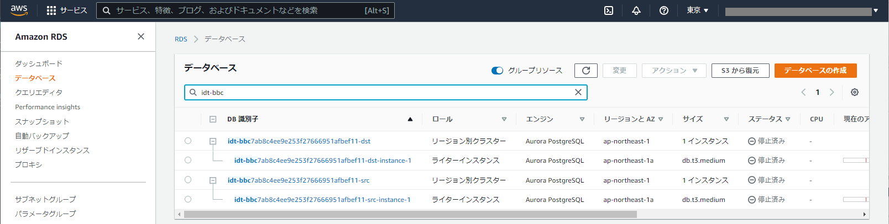Open Parameter groups in sidebar
The width and height of the screenshot is (889, 224).
(x=45, y=214)
